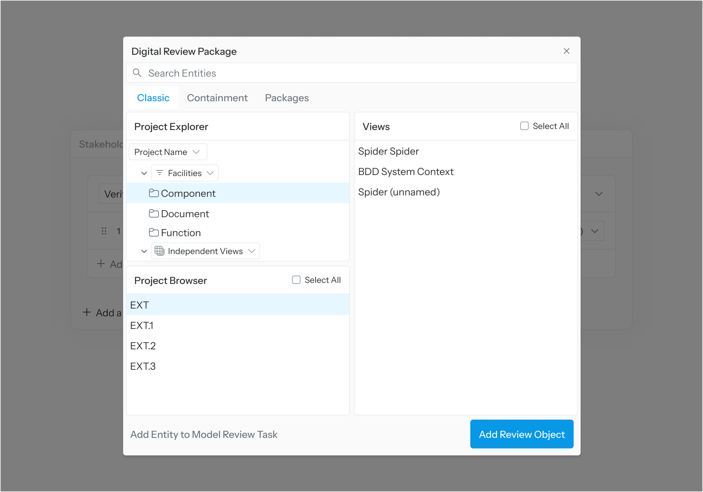The width and height of the screenshot is (703, 492).
Task: Close the Digital Review Package dialog
Action: 566,51
